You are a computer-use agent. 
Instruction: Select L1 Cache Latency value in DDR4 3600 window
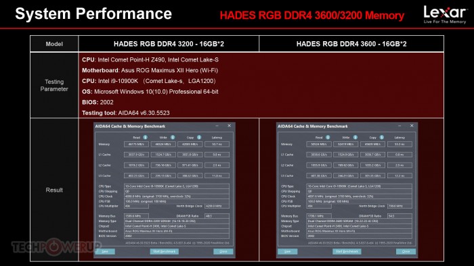pyautogui.click(x=400, y=155)
